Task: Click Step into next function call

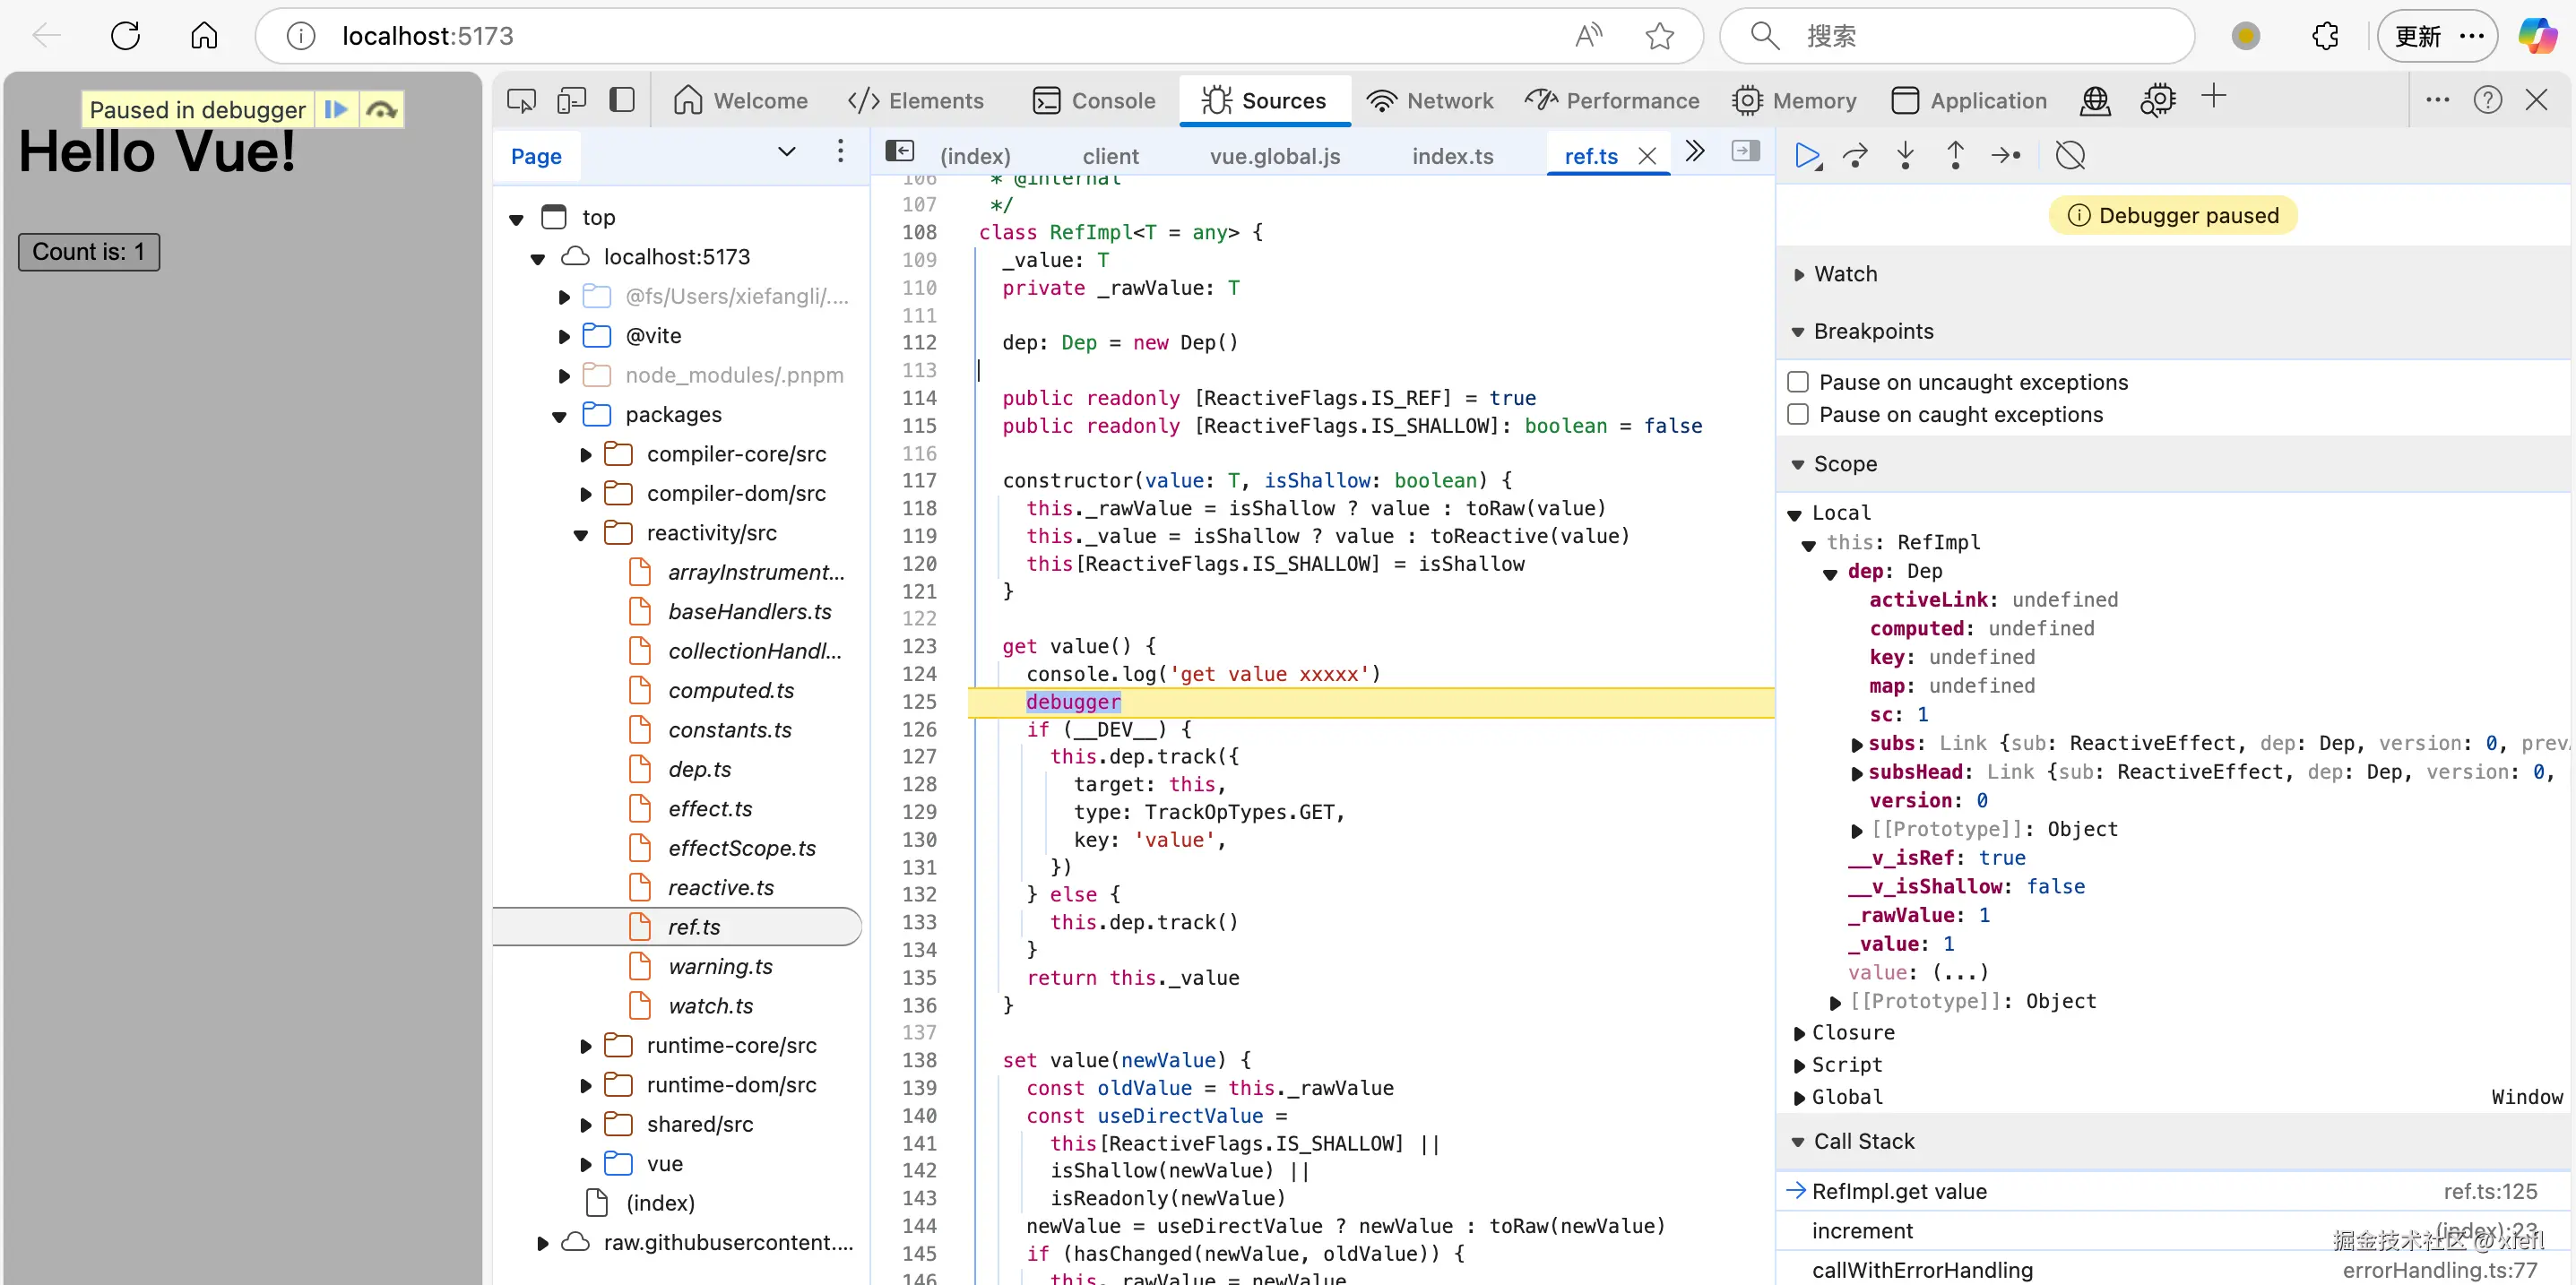Action: pos(1906,156)
